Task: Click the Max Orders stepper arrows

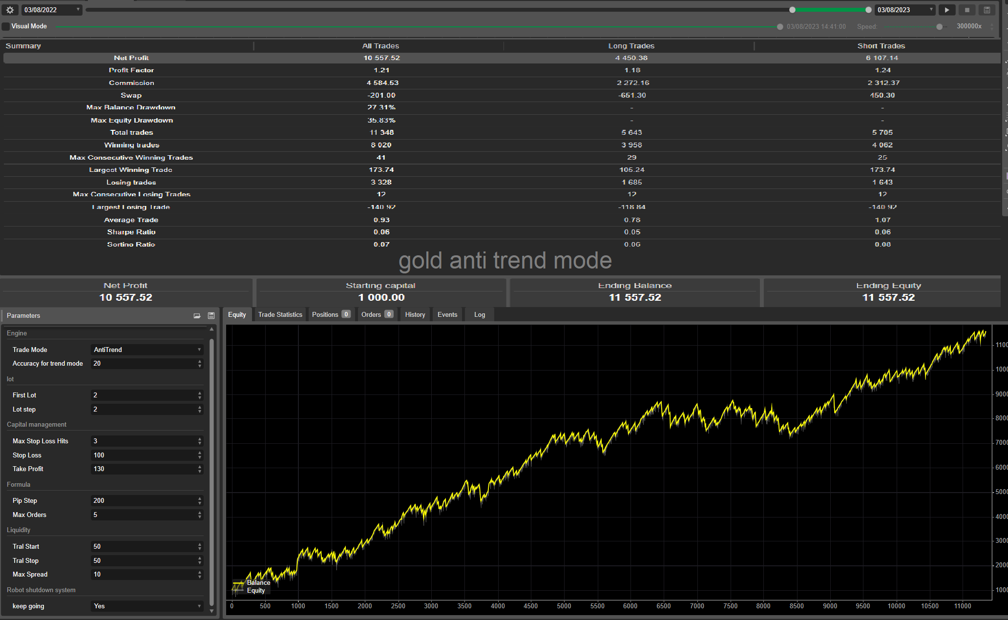Action: click(200, 515)
